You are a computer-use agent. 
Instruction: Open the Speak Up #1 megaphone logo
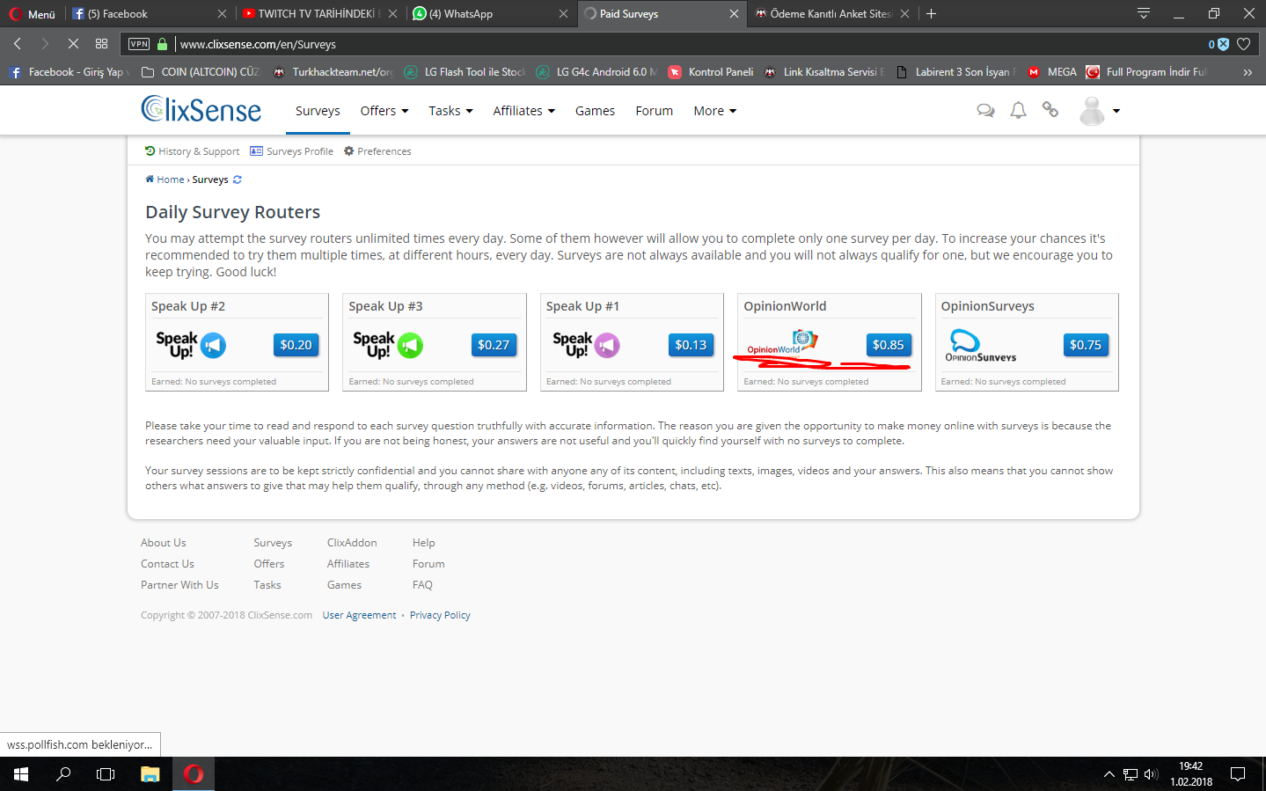click(x=586, y=345)
